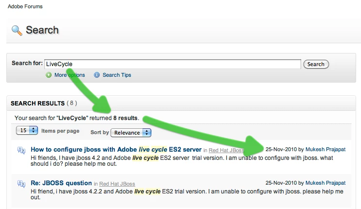Screen dimensions: 361x209
Task: Open the Red Hat JBoss link in first result
Action: 226,150
